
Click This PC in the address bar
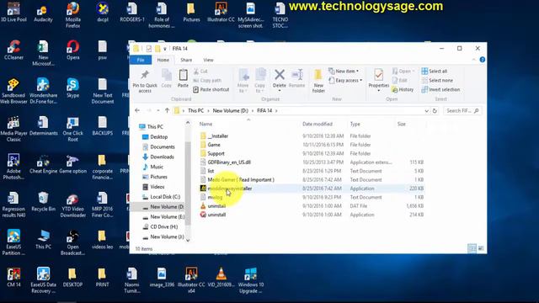click(195, 110)
